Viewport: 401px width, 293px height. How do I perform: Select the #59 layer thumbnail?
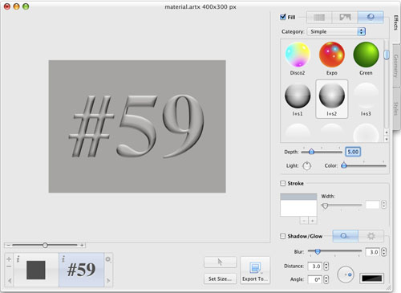click(x=81, y=270)
